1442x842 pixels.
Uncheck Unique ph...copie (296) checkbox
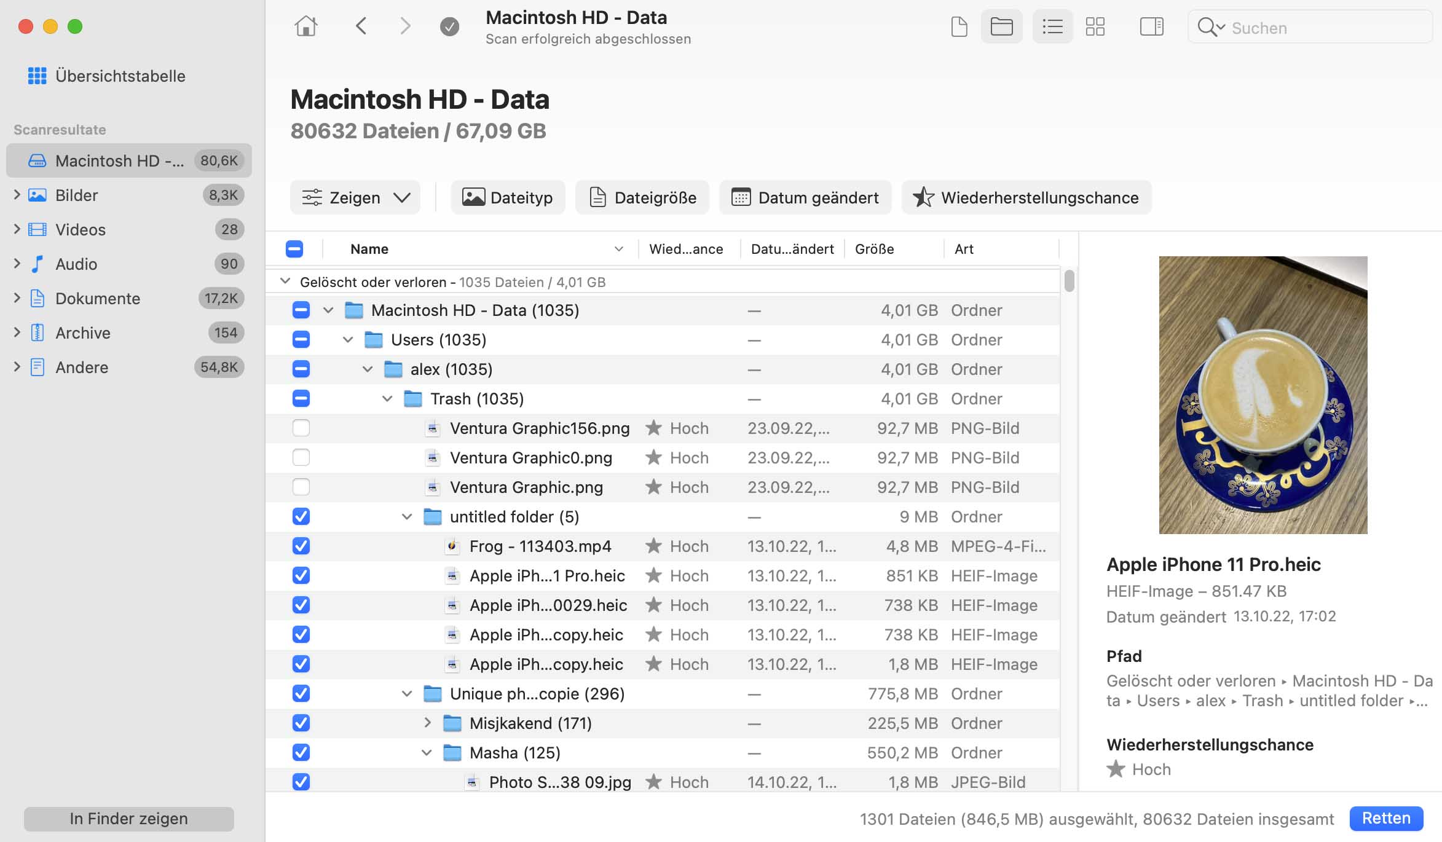(x=301, y=693)
